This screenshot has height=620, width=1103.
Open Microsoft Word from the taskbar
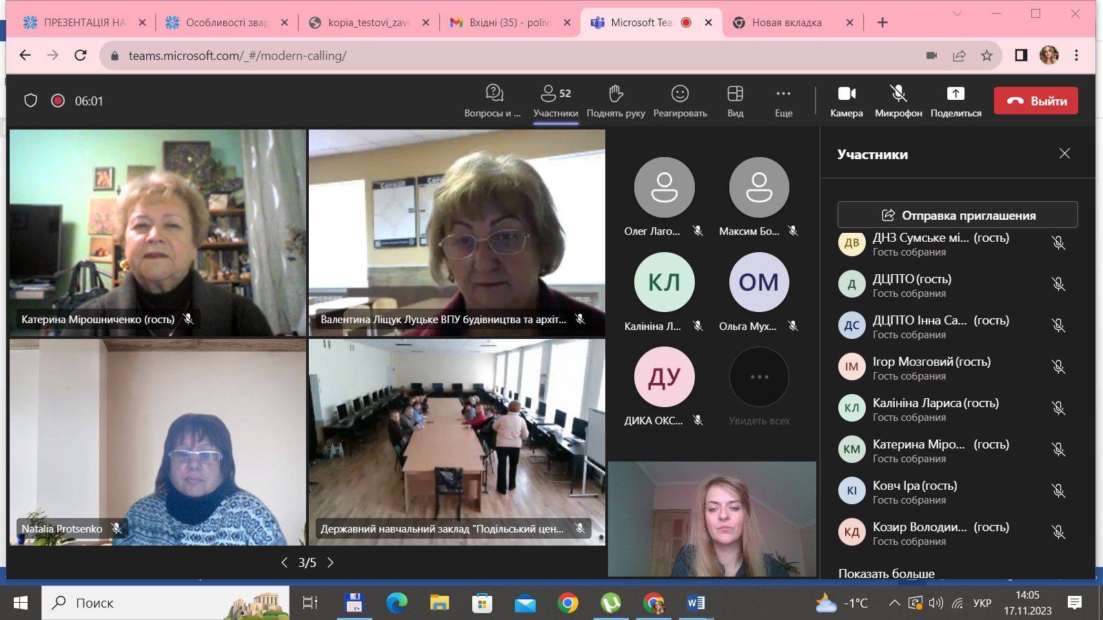pyautogui.click(x=696, y=603)
